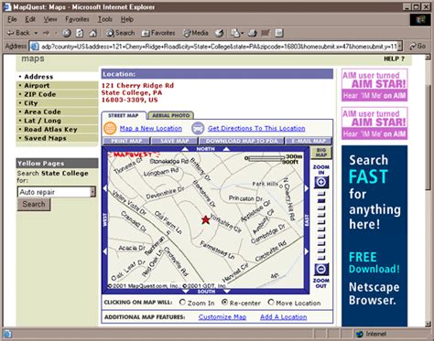This screenshot has height=341, width=434.
Task: Open the Netscape Browser download ad
Action: tap(374, 235)
